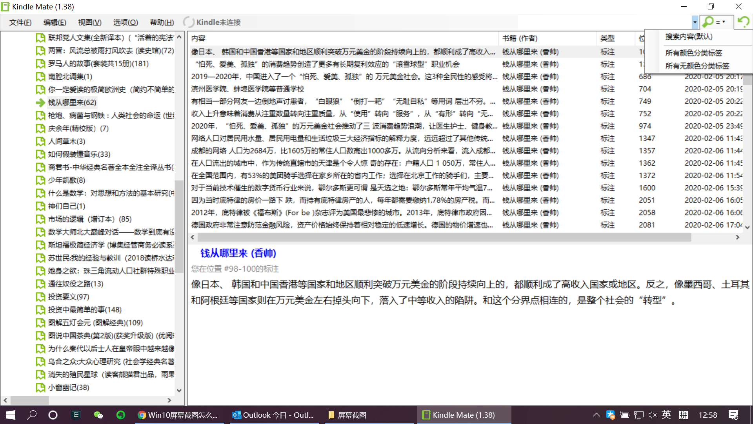The height and width of the screenshot is (424, 753).
Task: Click the book icon beside 人间草木(3)
Action: coord(40,141)
